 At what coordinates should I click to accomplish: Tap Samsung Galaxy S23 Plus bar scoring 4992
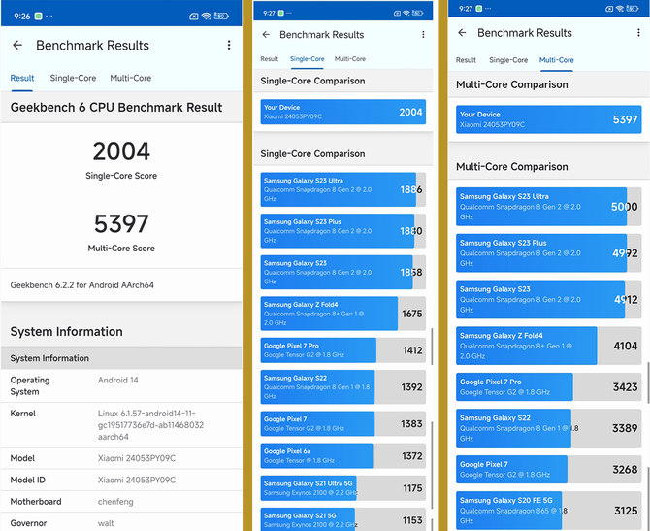coord(548,253)
